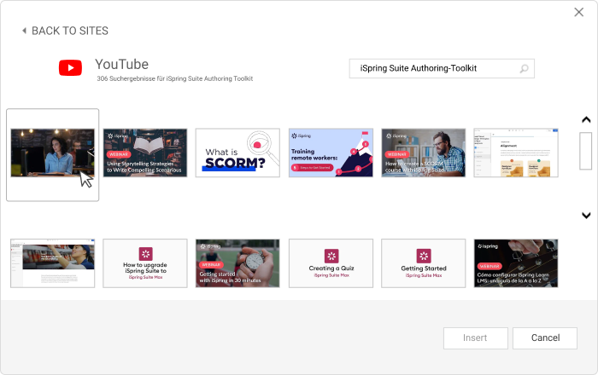
Task: Click the search magnifier icon
Action: click(x=524, y=68)
